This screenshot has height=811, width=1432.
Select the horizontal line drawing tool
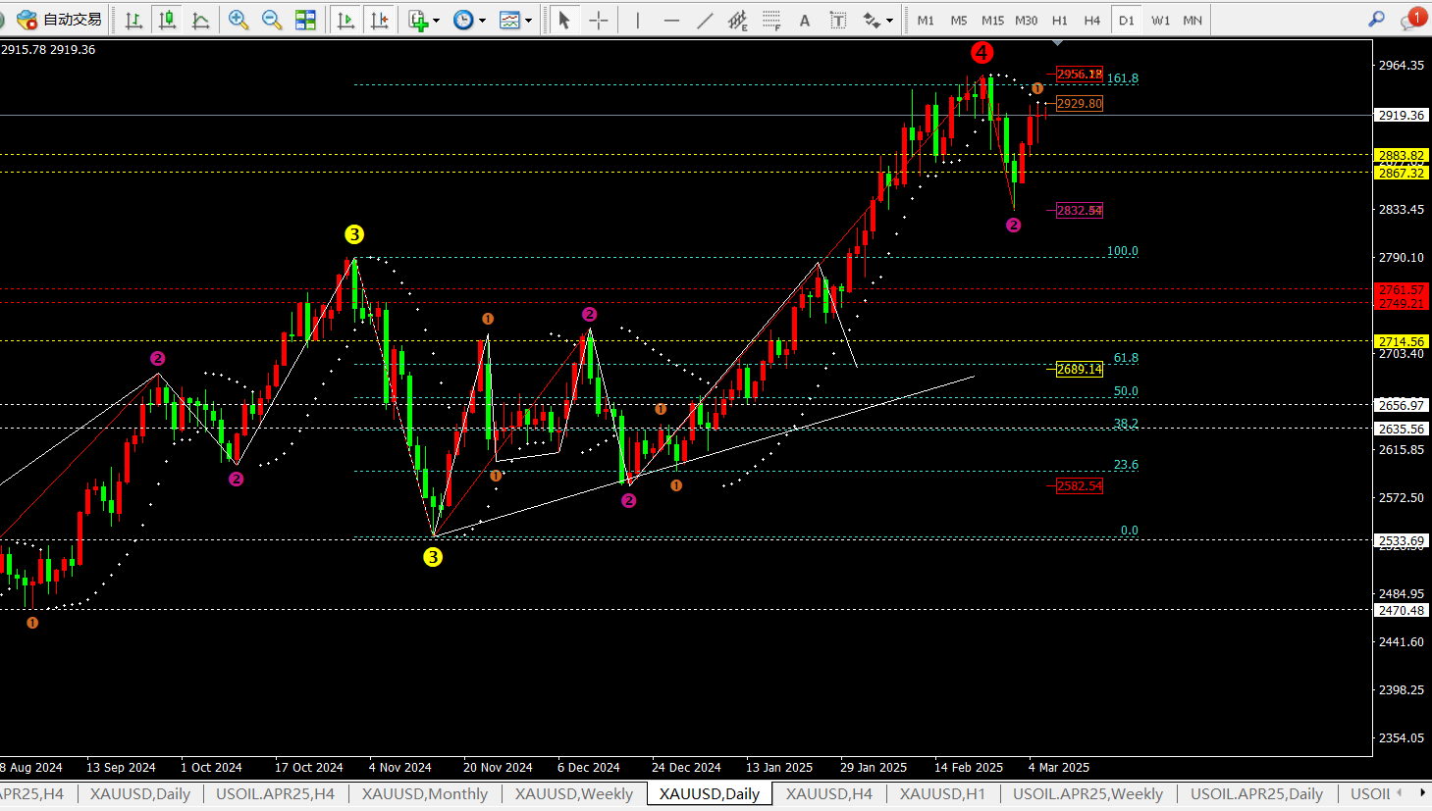tap(671, 20)
